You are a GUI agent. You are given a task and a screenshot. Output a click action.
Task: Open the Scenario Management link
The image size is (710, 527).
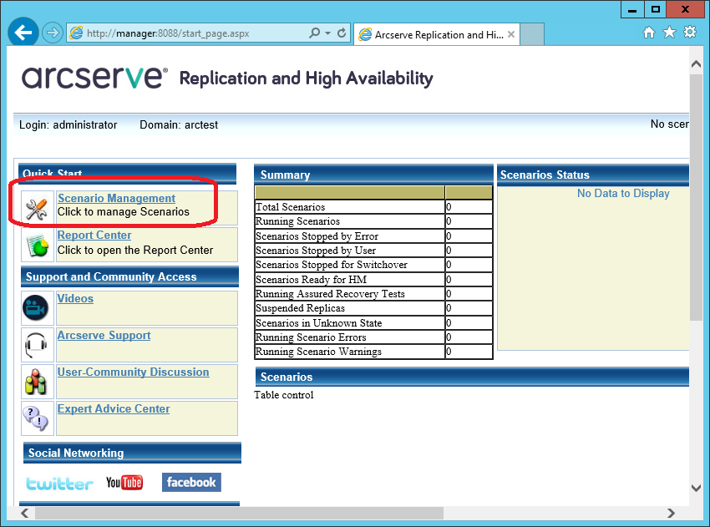[116, 198]
